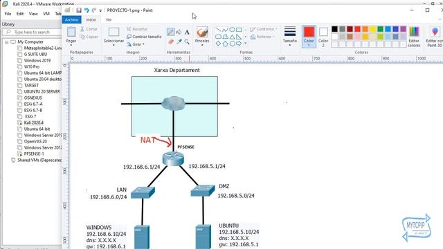443x249 pixels.
Task: Focus the VMware library search field
Action: point(32,33)
